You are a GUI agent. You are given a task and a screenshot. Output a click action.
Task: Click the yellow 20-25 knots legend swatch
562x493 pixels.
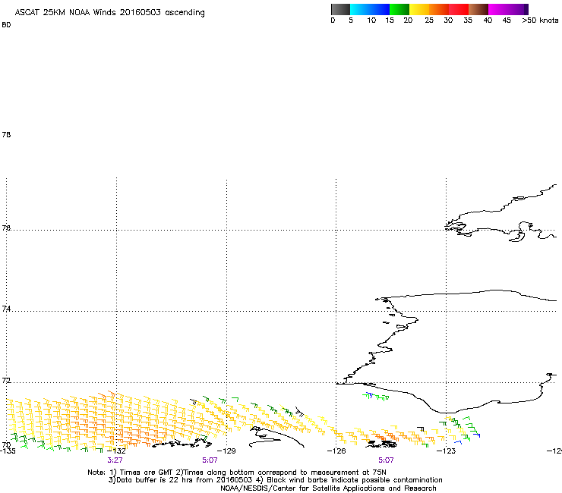click(x=419, y=9)
